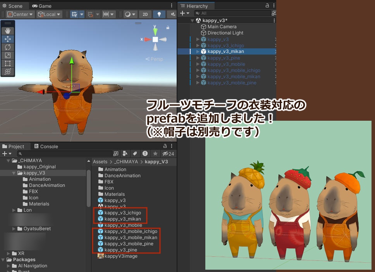Screen dimensions: 375x272
Task: Select the Rect transform tool
Action: (8, 63)
